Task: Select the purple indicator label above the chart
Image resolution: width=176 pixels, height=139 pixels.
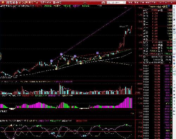Action: [76, 6]
